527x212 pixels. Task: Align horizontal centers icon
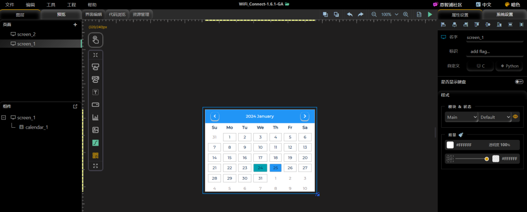[x=454, y=24]
